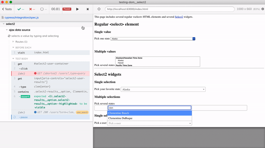This screenshot has width=265, height=148.
Task: Go back to Tests list
Action: [x=7, y=9]
